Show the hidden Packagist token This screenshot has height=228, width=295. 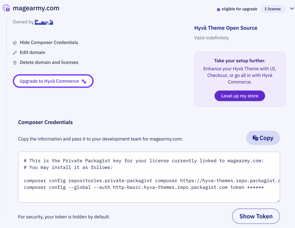(256, 216)
